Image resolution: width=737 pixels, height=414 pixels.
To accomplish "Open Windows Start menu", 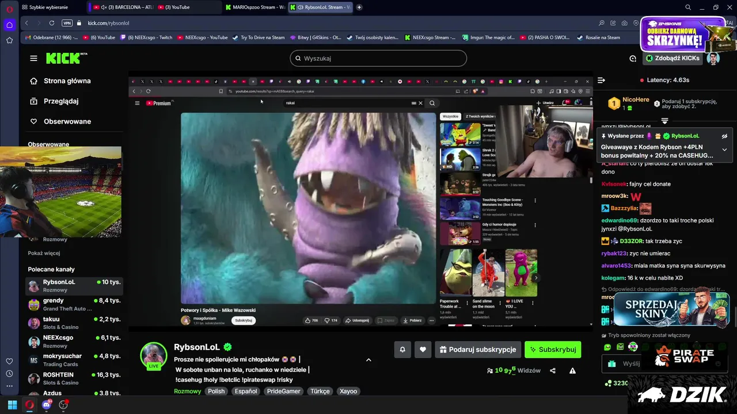I will click(x=12, y=405).
